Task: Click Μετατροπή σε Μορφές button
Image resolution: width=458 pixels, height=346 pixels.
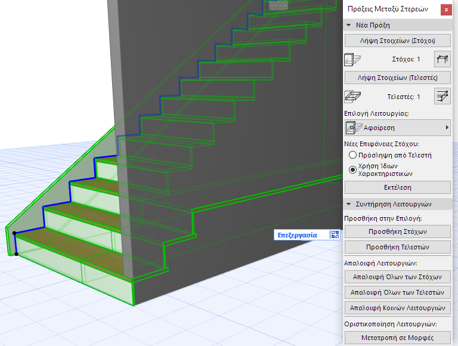Action: coord(398,338)
